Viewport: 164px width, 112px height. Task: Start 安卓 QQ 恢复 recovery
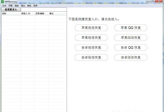click(x=131, y=47)
